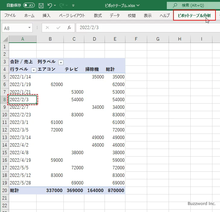220x212 pixels.
Task: Click the Undo arrow icon
Action: click(50, 5)
